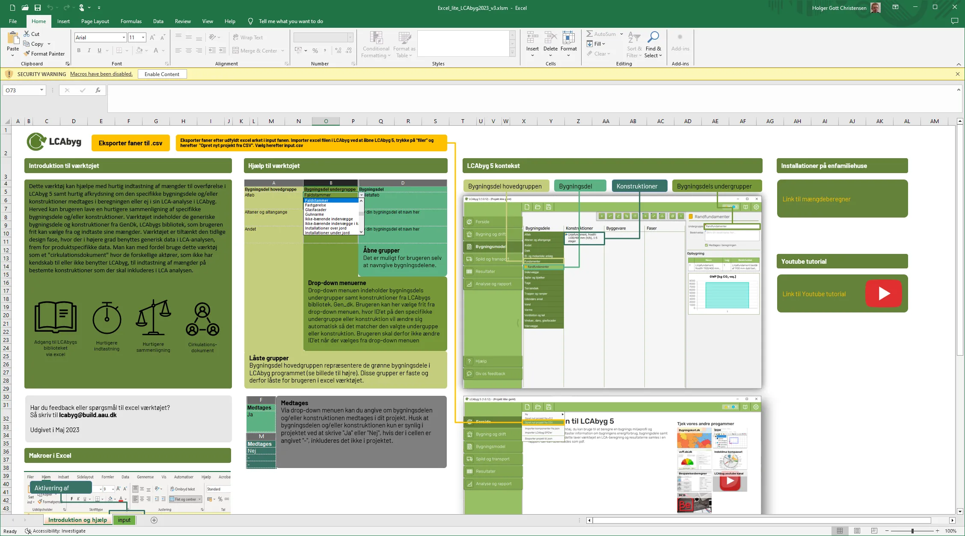The height and width of the screenshot is (536, 965).
Task: Create a new workbook from quick access toolbar
Action: (12, 8)
